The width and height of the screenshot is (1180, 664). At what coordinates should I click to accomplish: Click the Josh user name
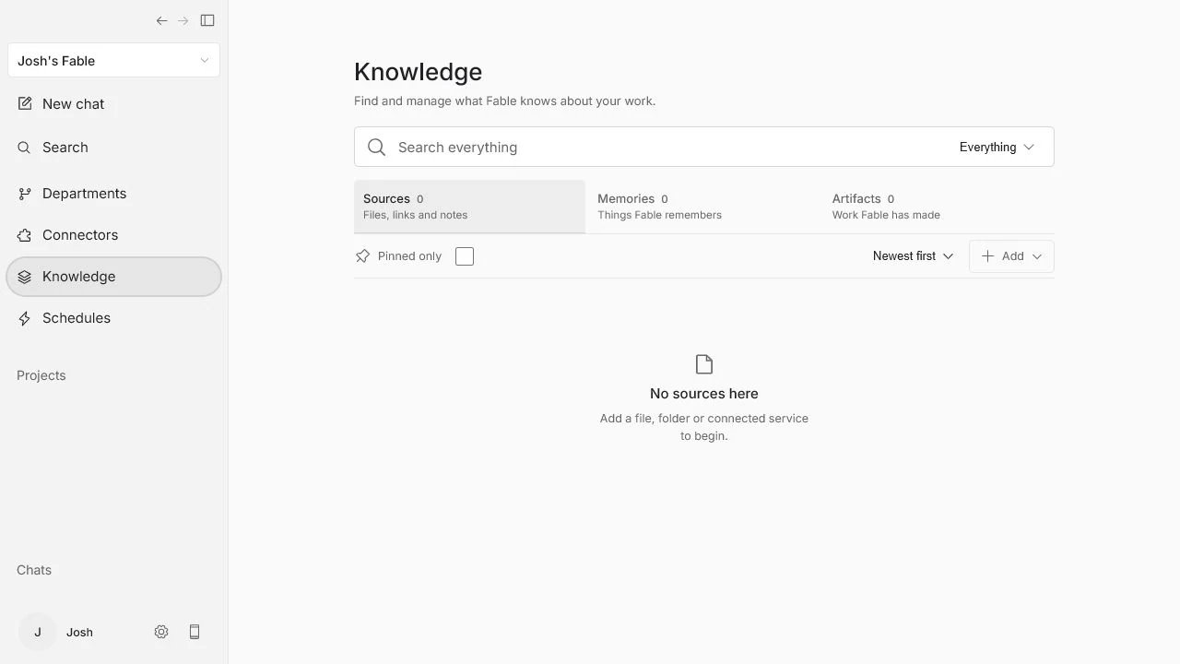tap(79, 633)
